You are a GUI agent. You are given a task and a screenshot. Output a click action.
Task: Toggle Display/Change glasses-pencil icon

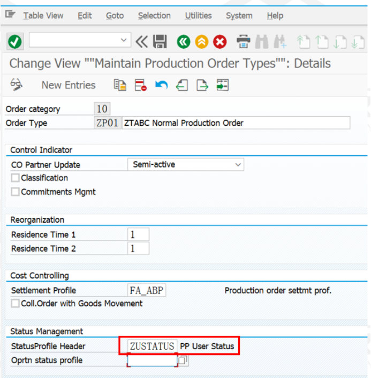coord(17,85)
